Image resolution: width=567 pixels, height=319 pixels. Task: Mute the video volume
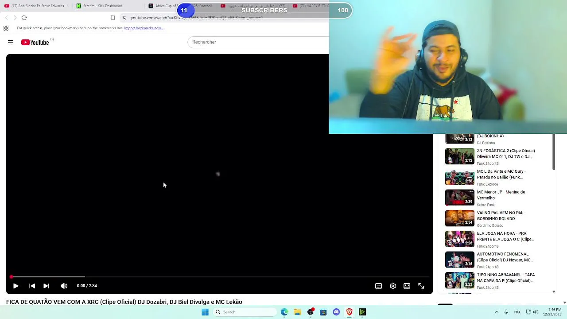point(64,286)
